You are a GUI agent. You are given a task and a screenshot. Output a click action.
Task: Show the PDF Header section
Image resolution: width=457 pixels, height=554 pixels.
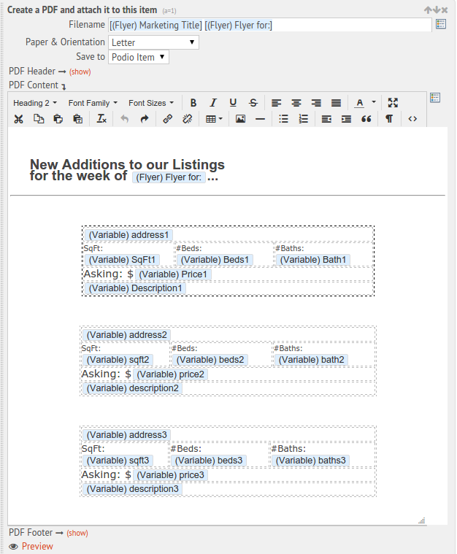[x=80, y=72]
